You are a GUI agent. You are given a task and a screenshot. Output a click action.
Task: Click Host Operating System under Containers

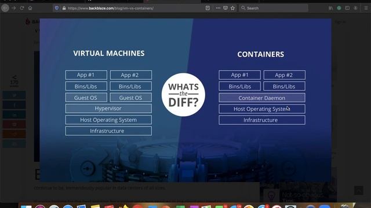[262, 109]
